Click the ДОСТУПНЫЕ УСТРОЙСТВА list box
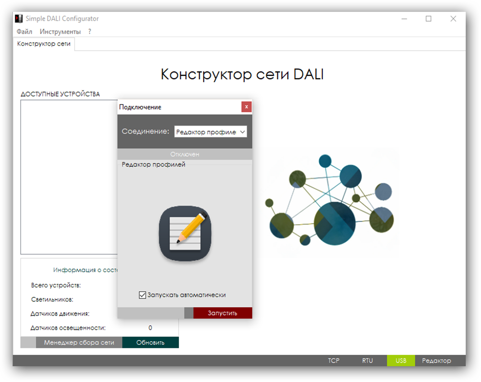The height and width of the screenshot is (382, 481). pos(69,177)
